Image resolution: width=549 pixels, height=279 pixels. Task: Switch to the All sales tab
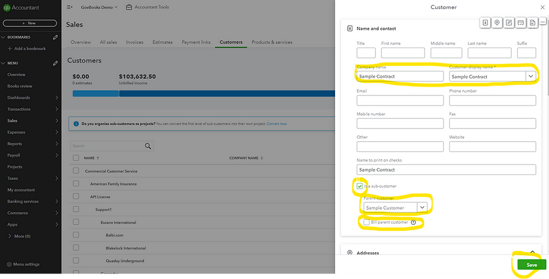coord(108,42)
